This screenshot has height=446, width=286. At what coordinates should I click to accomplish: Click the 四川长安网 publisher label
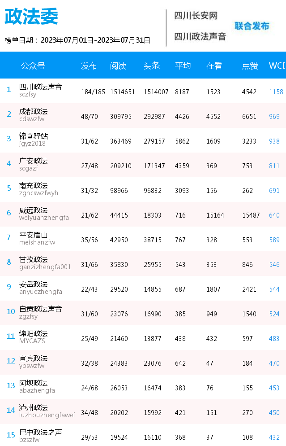(x=196, y=16)
